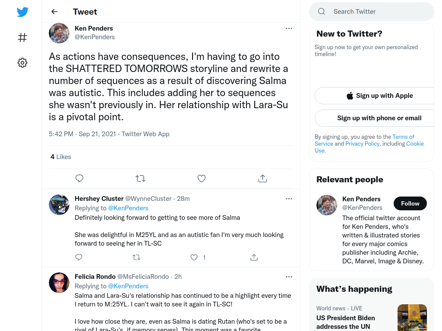
Task: Retweet Hershey Cluster's reply
Action: click(x=136, y=257)
